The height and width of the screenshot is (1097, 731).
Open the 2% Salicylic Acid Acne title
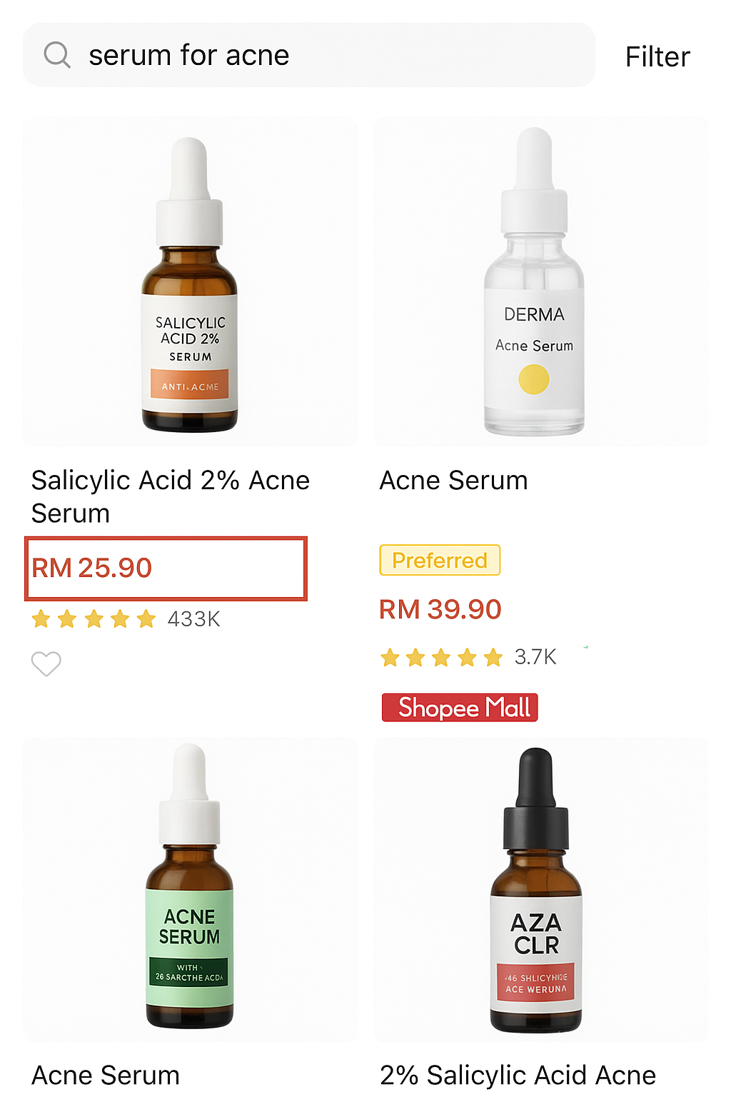click(x=518, y=1076)
